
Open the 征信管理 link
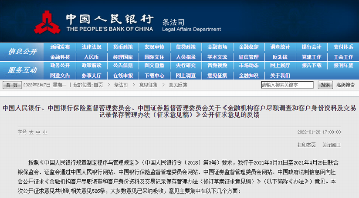[249, 57]
